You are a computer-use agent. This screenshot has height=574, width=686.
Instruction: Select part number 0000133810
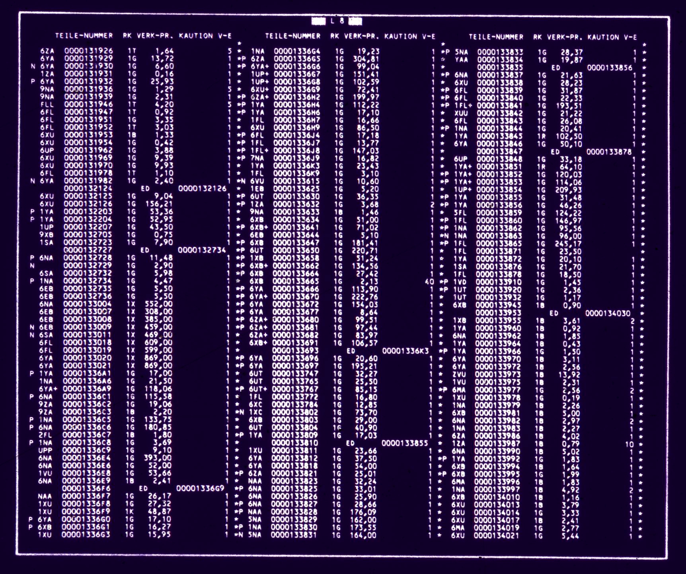(x=295, y=442)
